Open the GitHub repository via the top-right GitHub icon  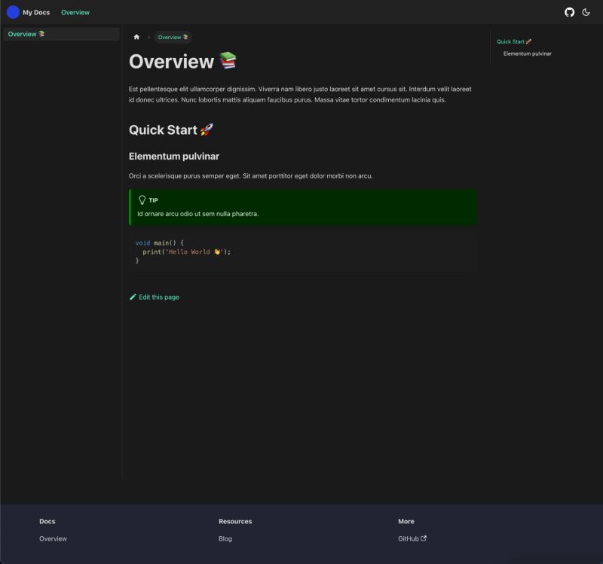point(570,12)
